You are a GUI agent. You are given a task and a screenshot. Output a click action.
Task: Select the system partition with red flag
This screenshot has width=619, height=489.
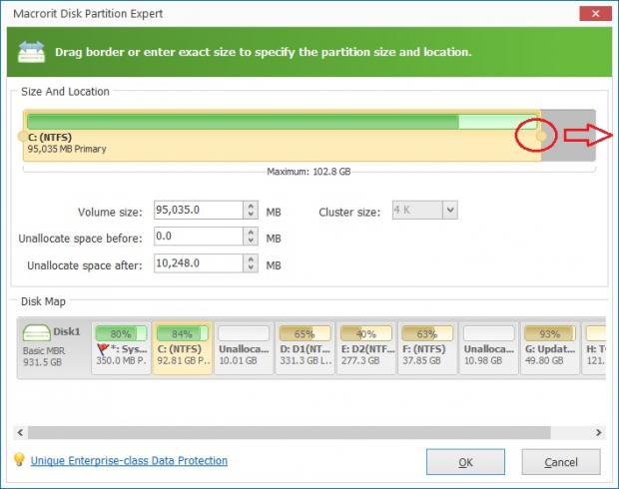[119, 348]
